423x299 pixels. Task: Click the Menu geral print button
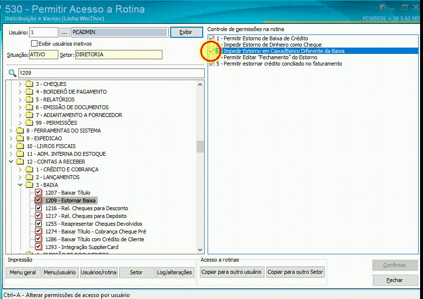(x=23, y=272)
